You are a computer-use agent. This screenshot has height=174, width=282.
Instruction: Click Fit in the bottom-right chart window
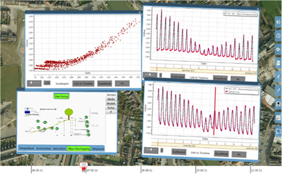point(239,155)
